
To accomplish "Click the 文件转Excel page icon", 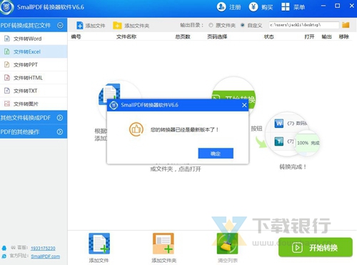I will tap(7, 51).
